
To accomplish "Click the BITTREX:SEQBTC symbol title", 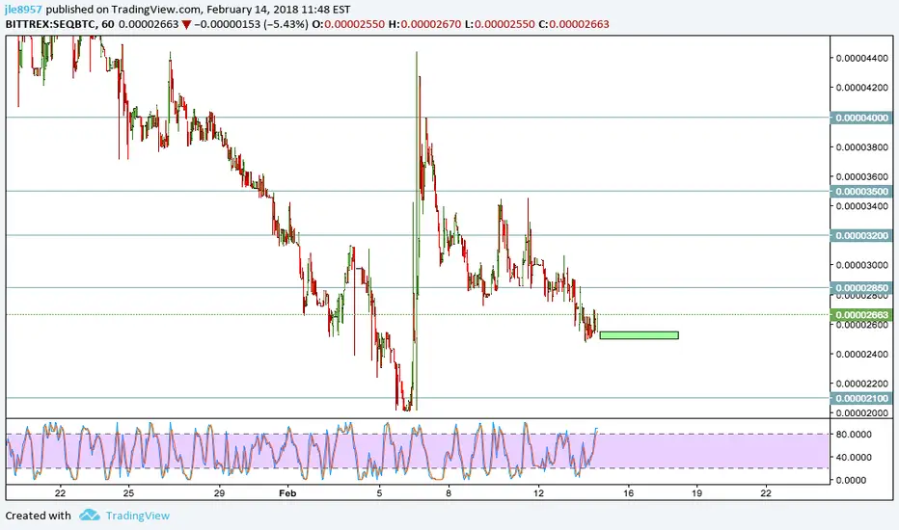I will 50,24.
